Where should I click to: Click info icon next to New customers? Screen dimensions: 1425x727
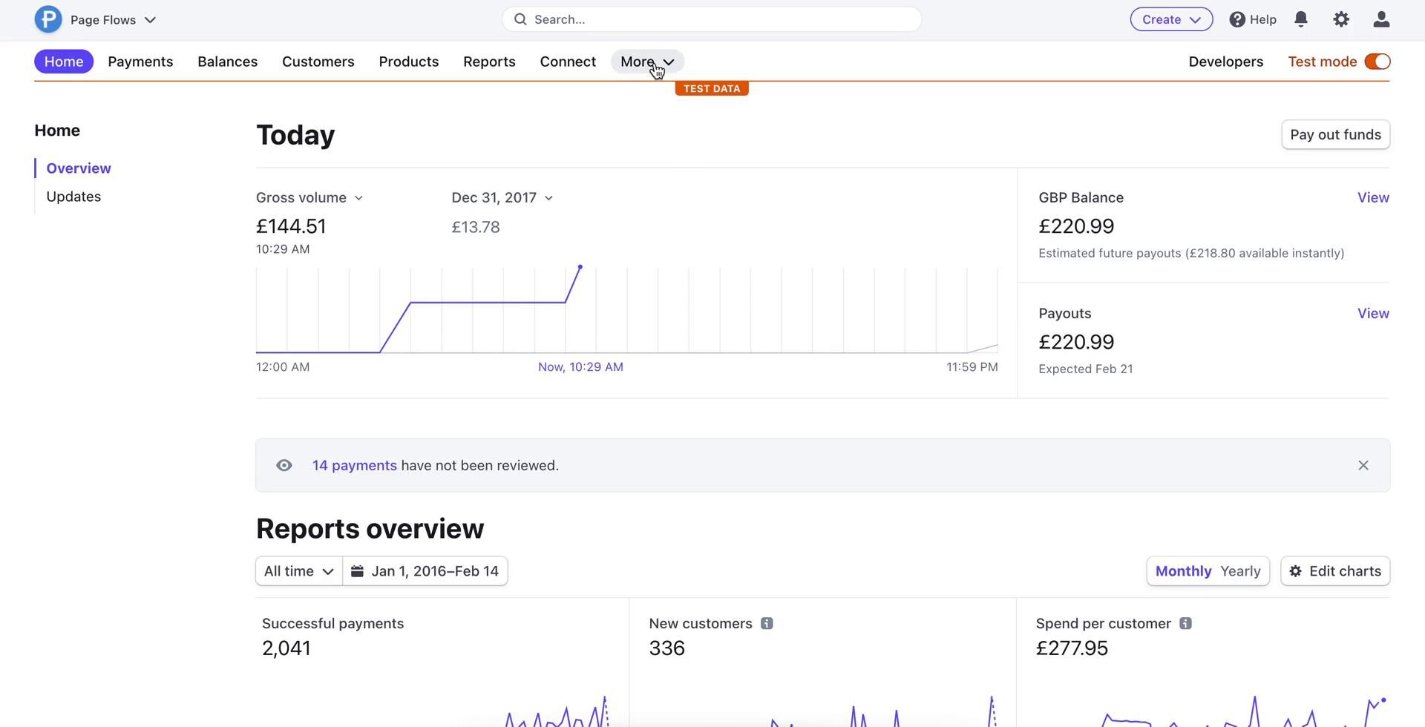(x=767, y=624)
